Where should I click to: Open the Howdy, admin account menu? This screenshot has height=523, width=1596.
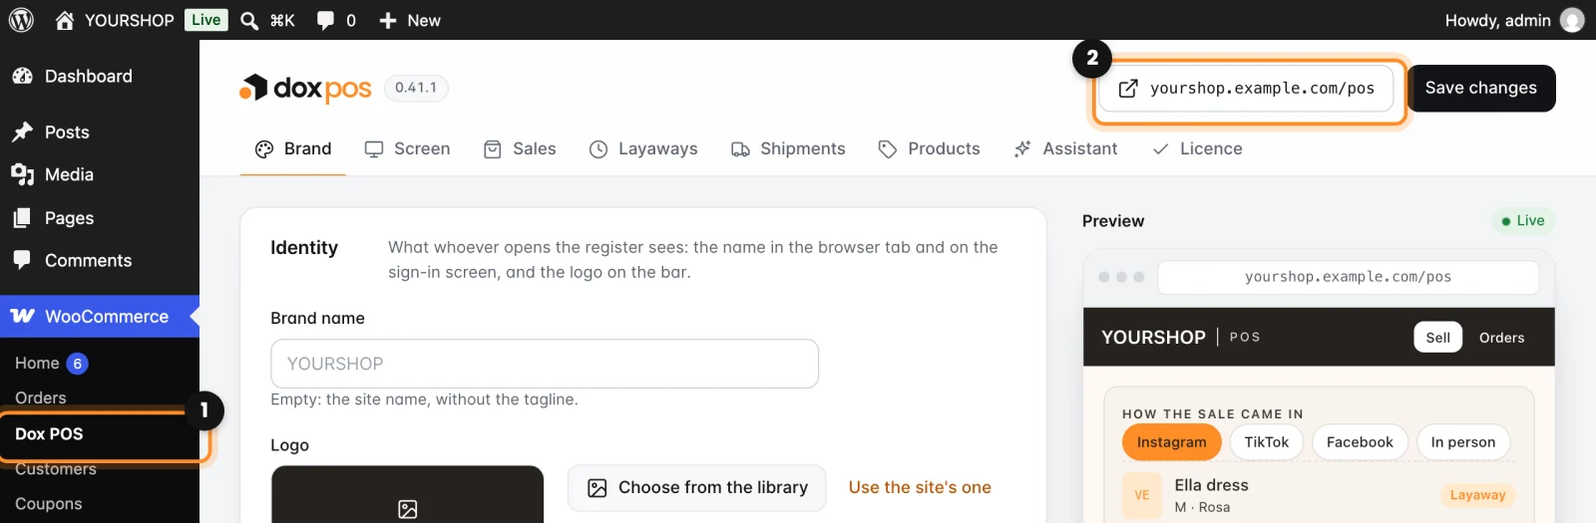coord(1513,20)
